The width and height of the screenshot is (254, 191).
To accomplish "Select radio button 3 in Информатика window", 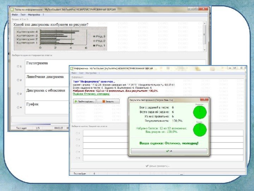I will point(77,146).
